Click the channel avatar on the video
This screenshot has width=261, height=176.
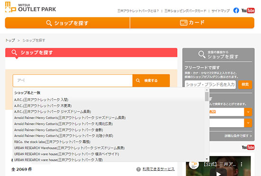[x=194, y=164]
